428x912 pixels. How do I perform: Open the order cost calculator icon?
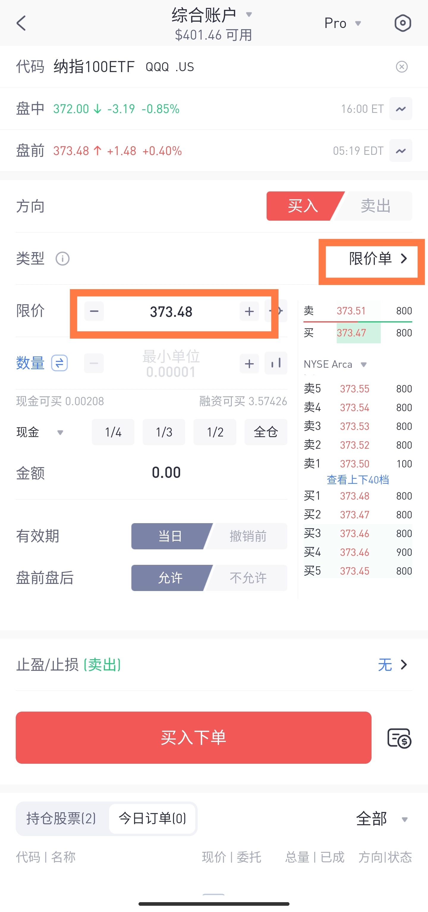(399, 738)
